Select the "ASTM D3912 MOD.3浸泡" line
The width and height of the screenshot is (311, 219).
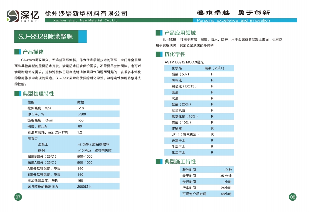click(x=184, y=62)
